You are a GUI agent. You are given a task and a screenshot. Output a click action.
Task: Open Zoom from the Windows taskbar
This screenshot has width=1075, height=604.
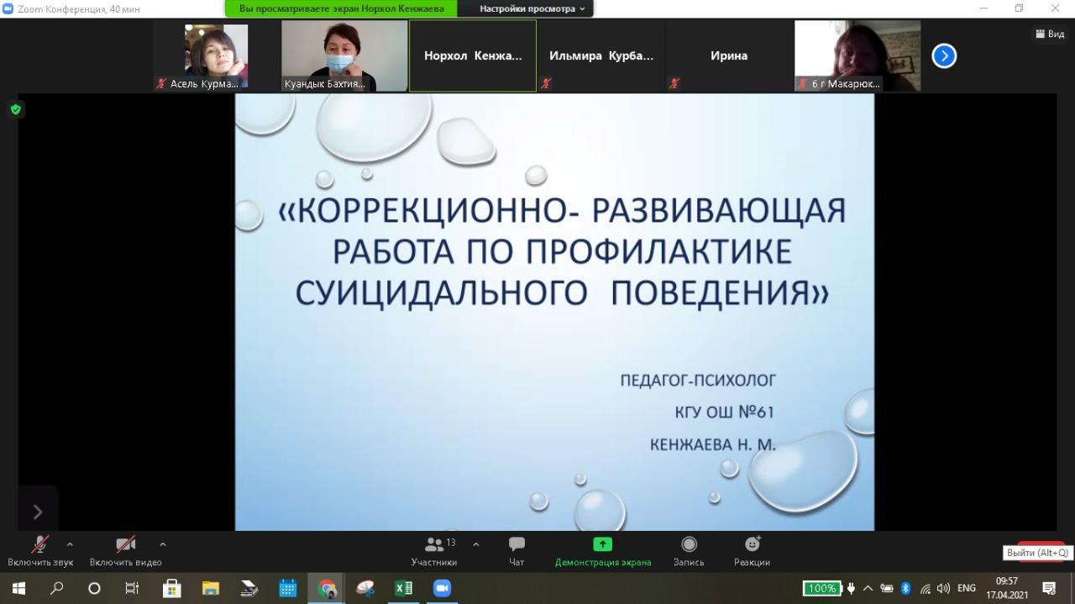(x=442, y=588)
